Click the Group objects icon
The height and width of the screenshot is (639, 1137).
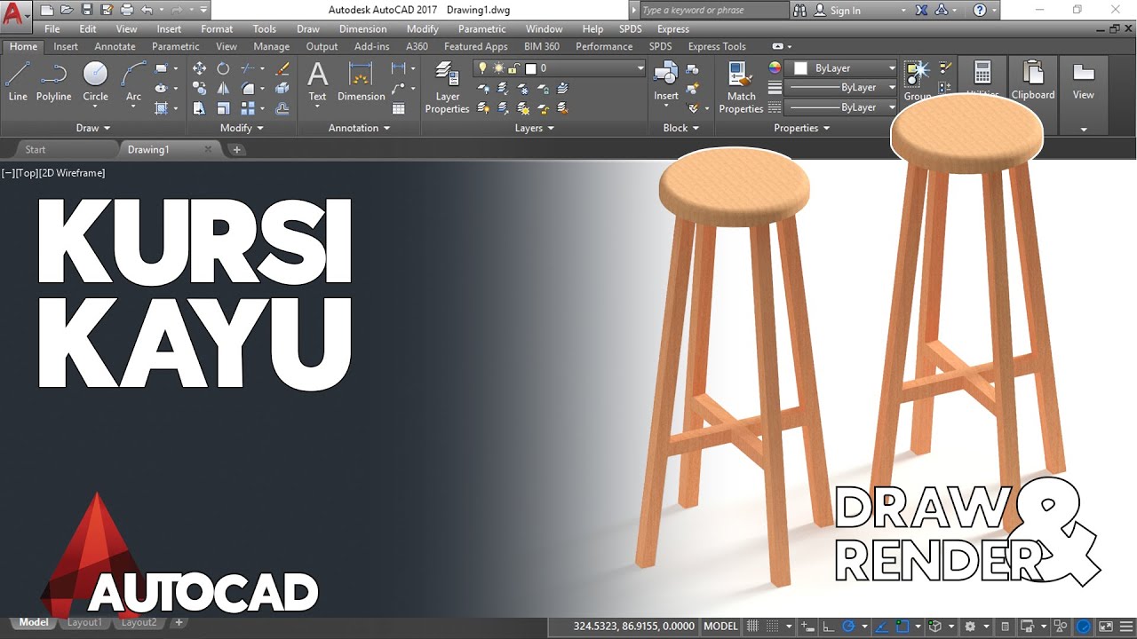(917, 82)
